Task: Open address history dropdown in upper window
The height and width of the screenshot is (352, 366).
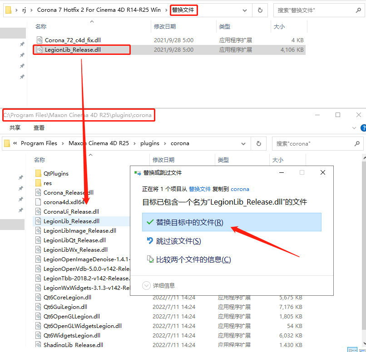Action: tap(245, 10)
